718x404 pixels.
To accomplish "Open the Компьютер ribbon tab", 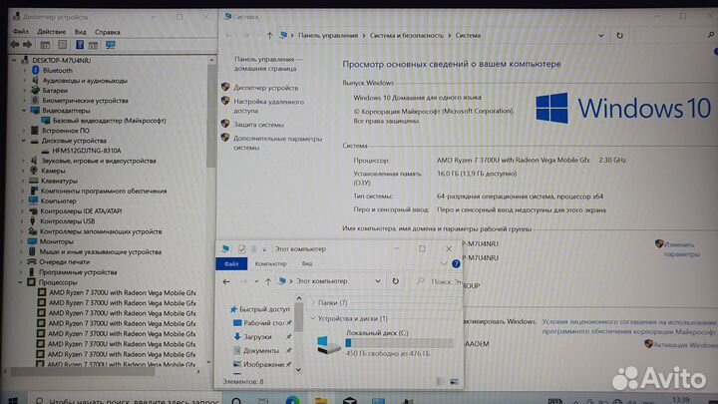I will coord(270,263).
